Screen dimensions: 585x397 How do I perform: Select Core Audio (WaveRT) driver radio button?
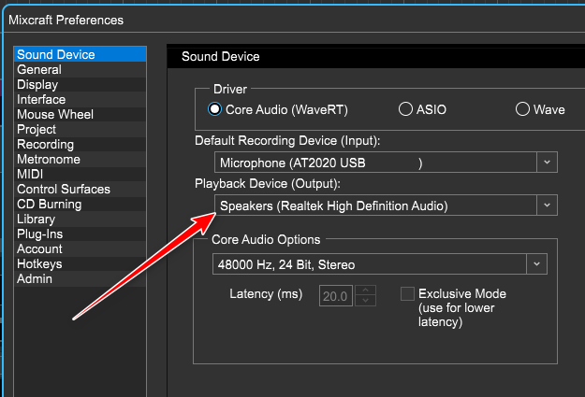point(214,109)
